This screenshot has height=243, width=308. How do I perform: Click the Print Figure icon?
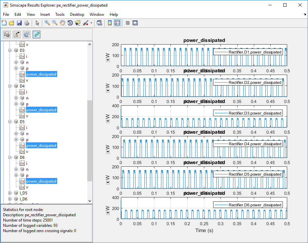pyautogui.click(x=26, y=23)
